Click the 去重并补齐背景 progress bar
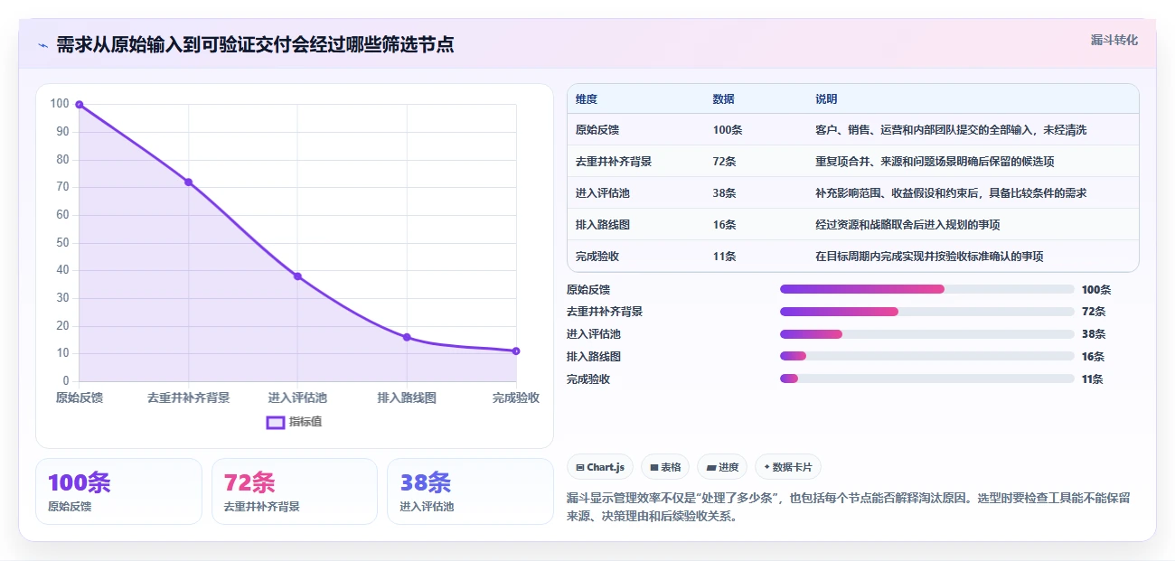Viewport: 1175px width, 561px height. pos(927,312)
